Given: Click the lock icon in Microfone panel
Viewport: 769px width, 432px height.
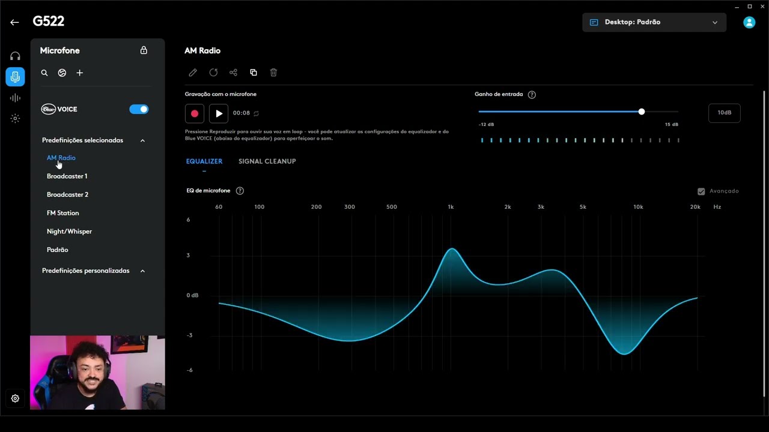Looking at the screenshot, I should tap(144, 50).
